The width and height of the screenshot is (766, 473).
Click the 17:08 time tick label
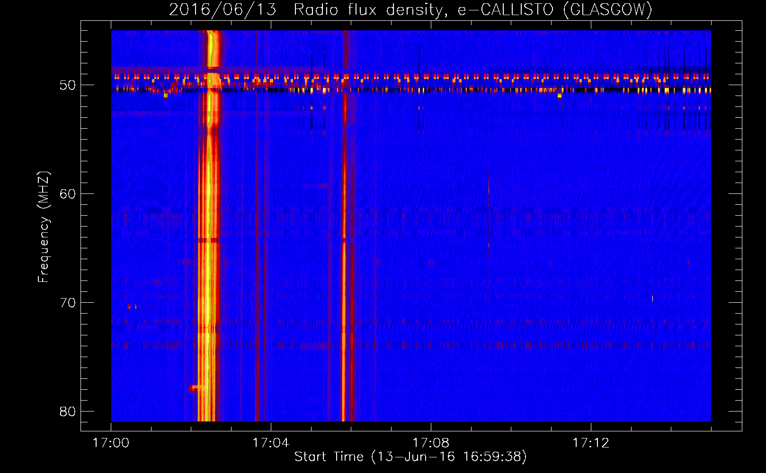coord(431,443)
